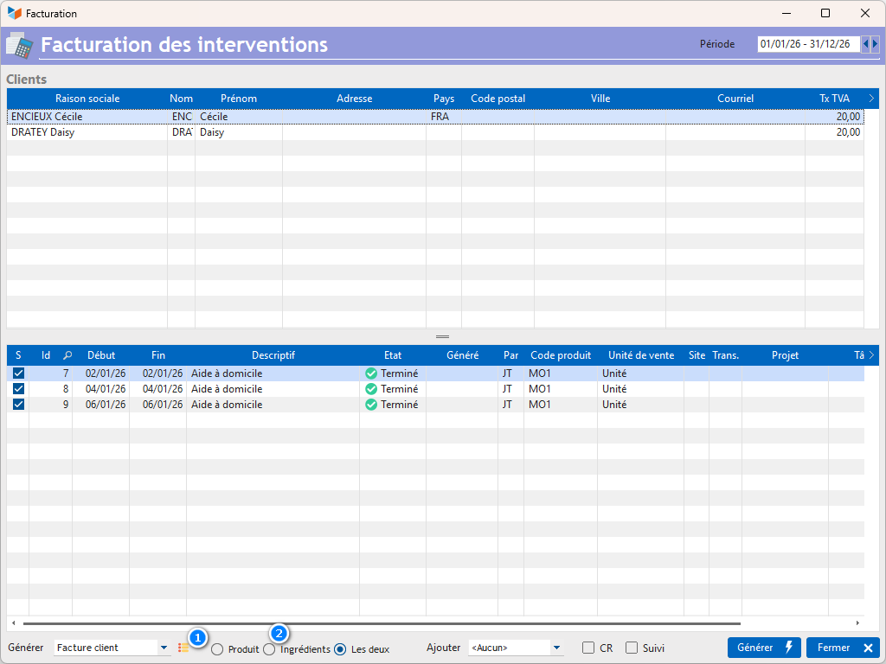Viewport: 886px width, 664px height.
Task: Sort interventions by Début column header
Action: (x=100, y=355)
